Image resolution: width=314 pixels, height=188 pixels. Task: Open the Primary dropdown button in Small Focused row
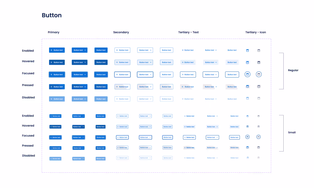78,137
